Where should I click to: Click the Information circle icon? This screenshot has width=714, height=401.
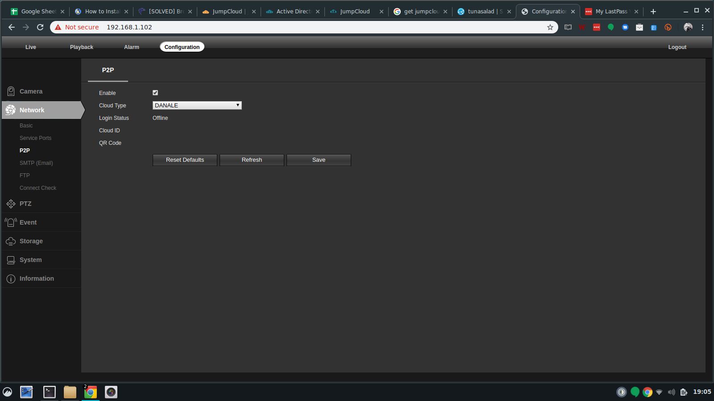[x=11, y=278]
